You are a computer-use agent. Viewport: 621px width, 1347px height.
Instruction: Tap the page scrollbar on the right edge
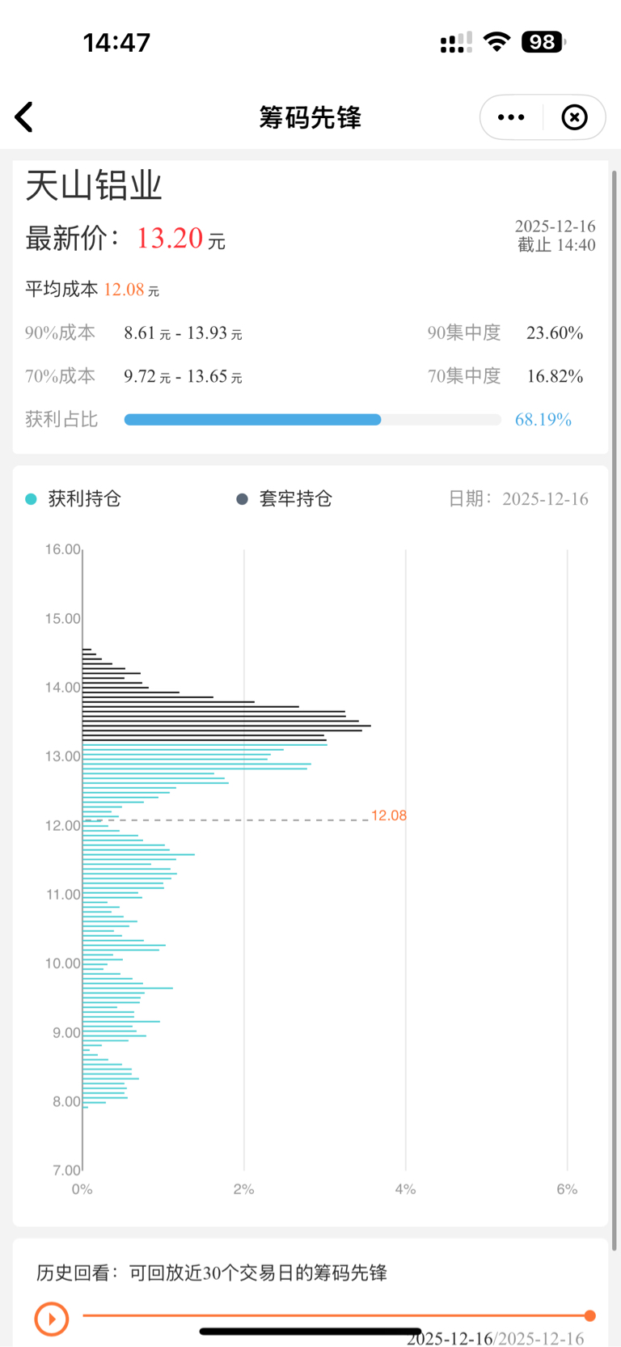(615, 647)
